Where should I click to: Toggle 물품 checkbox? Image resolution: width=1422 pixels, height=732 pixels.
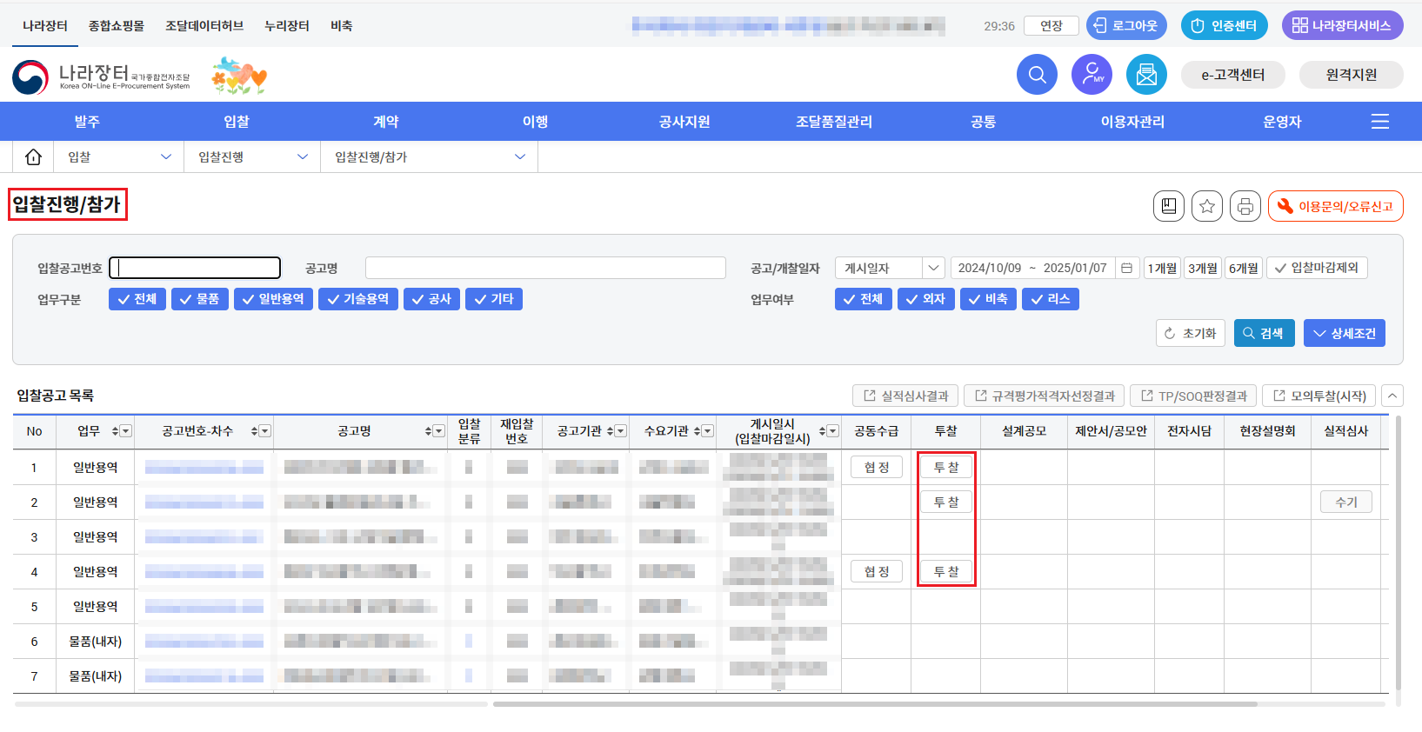[x=200, y=299]
